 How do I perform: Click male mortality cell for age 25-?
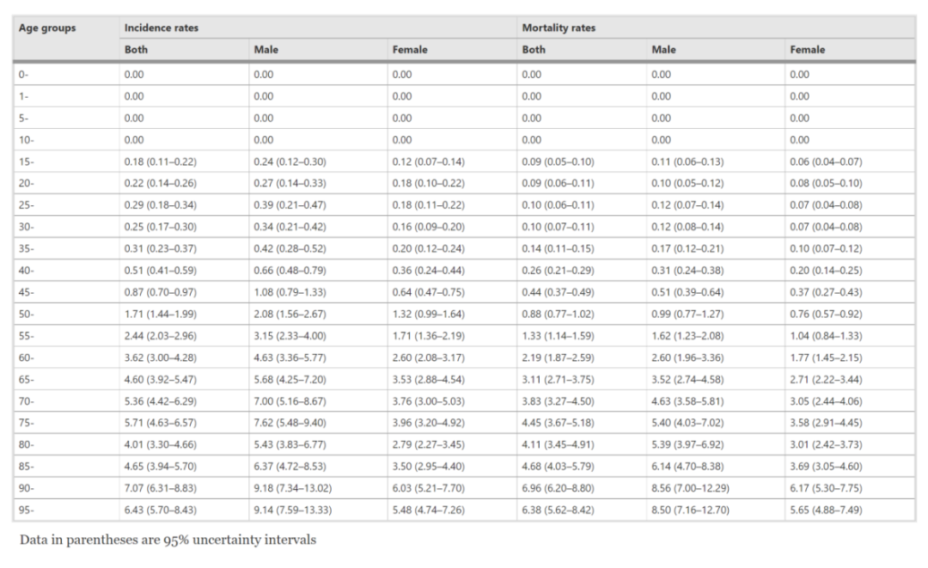(x=687, y=203)
